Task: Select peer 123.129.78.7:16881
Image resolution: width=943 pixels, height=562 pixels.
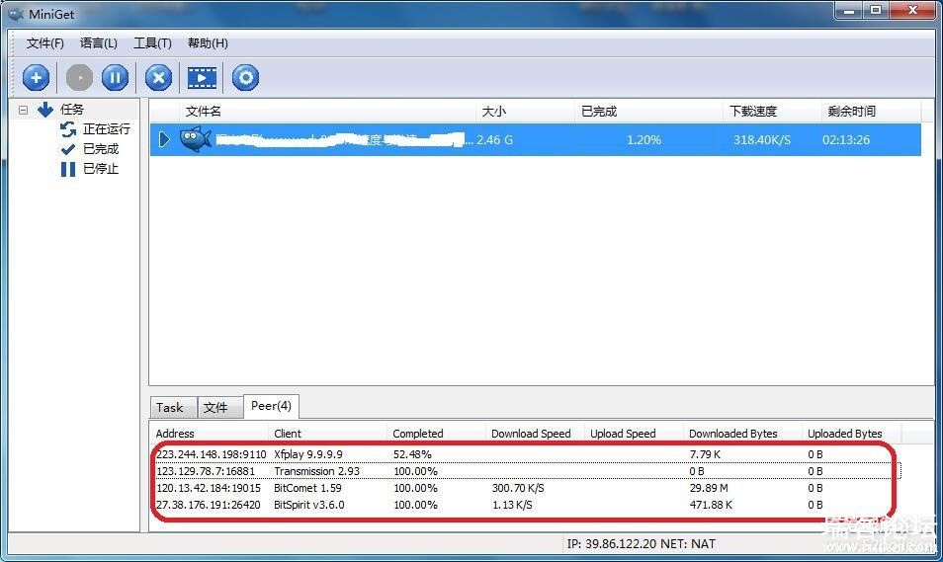Action: 206,471
